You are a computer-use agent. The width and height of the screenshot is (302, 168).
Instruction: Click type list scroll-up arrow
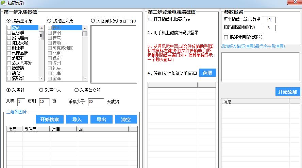coord(41,28)
